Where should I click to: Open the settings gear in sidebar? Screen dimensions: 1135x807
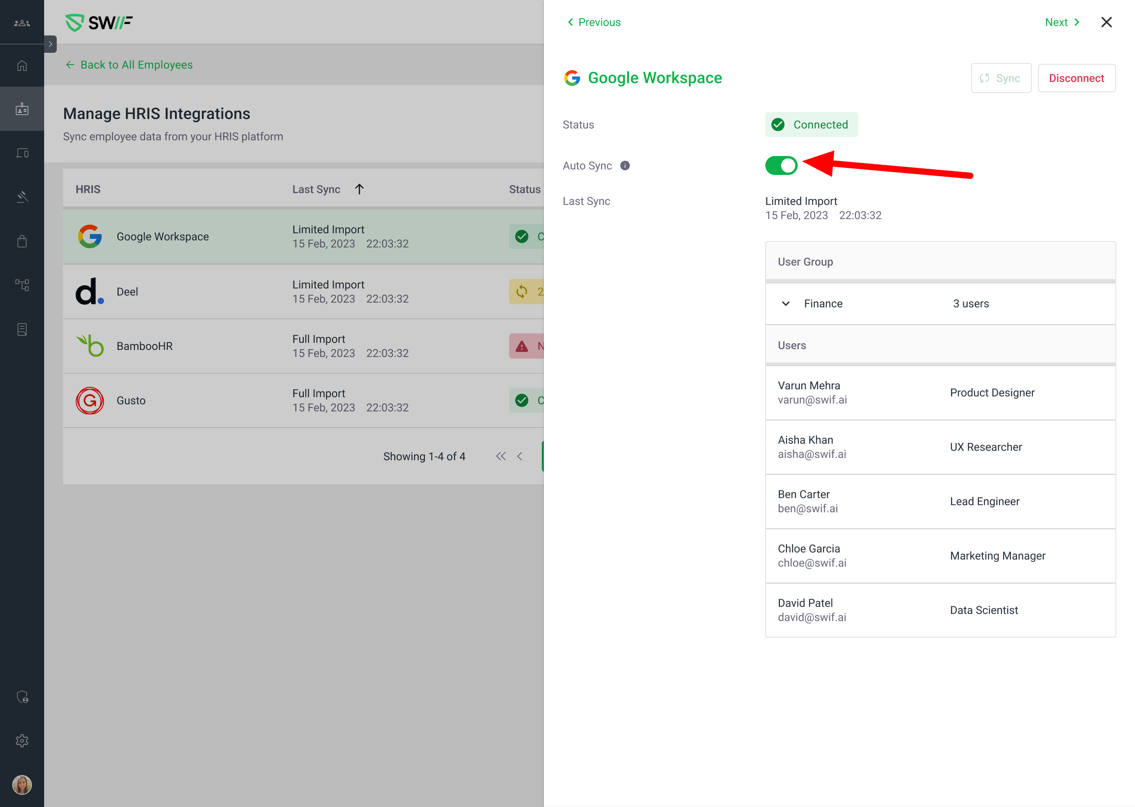[22, 740]
